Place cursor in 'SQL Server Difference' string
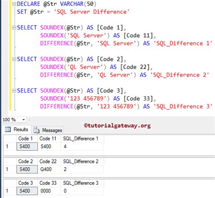Viewport: 215px width, 198px height. (92, 12)
